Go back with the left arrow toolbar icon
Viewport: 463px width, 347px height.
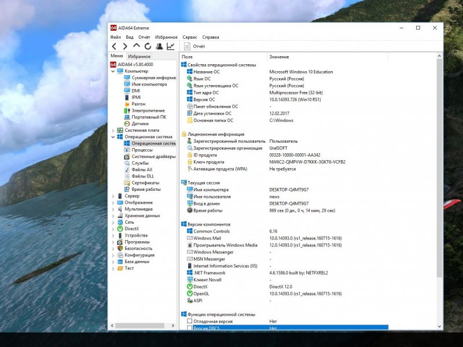[x=114, y=46]
